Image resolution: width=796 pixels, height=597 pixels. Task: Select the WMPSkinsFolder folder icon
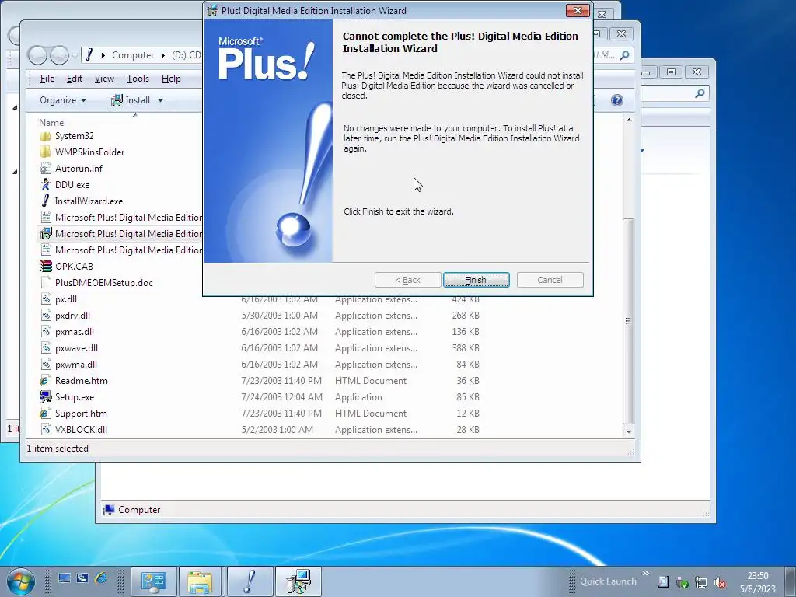click(45, 152)
